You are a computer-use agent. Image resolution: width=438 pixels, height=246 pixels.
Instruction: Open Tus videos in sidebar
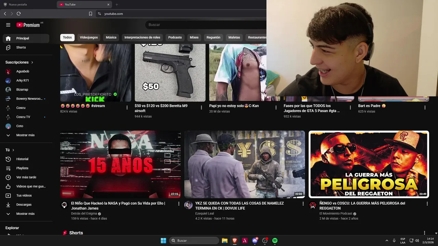26,195
